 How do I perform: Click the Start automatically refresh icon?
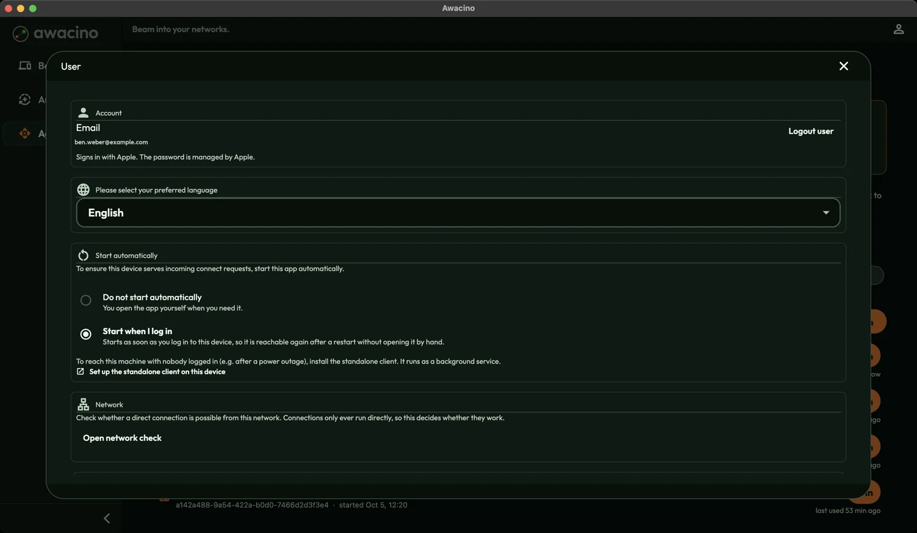tap(83, 255)
